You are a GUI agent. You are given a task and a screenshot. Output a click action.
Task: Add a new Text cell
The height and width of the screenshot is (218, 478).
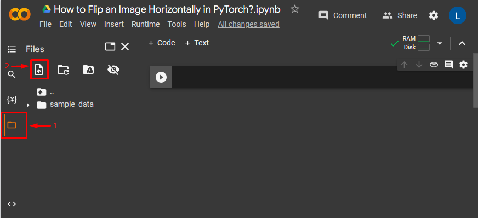point(197,43)
